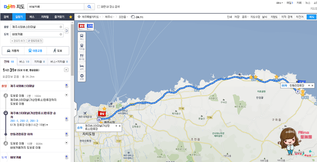Show bus stops with the 버스 map icon
The height and width of the screenshot is (162, 317).
pos(82,37)
